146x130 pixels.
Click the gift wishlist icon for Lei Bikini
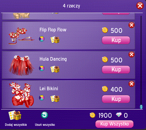tap(55, 99)
